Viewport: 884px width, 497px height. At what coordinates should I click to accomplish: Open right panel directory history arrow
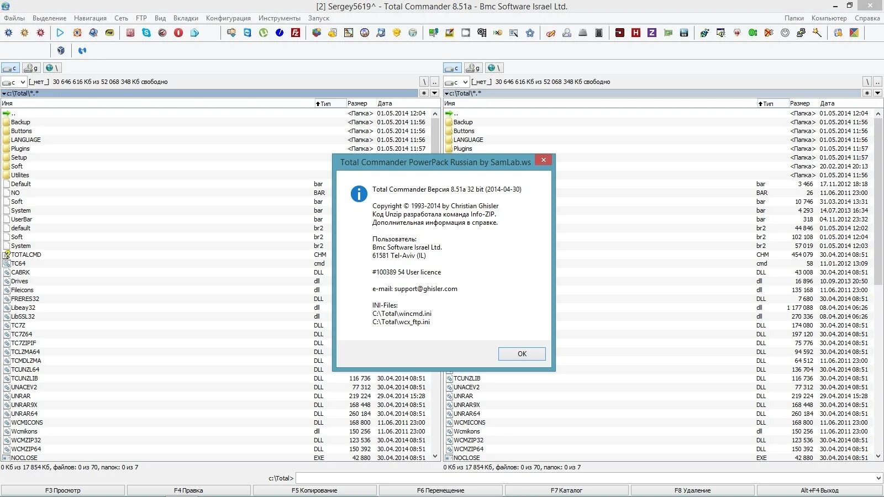coord(877,93)
